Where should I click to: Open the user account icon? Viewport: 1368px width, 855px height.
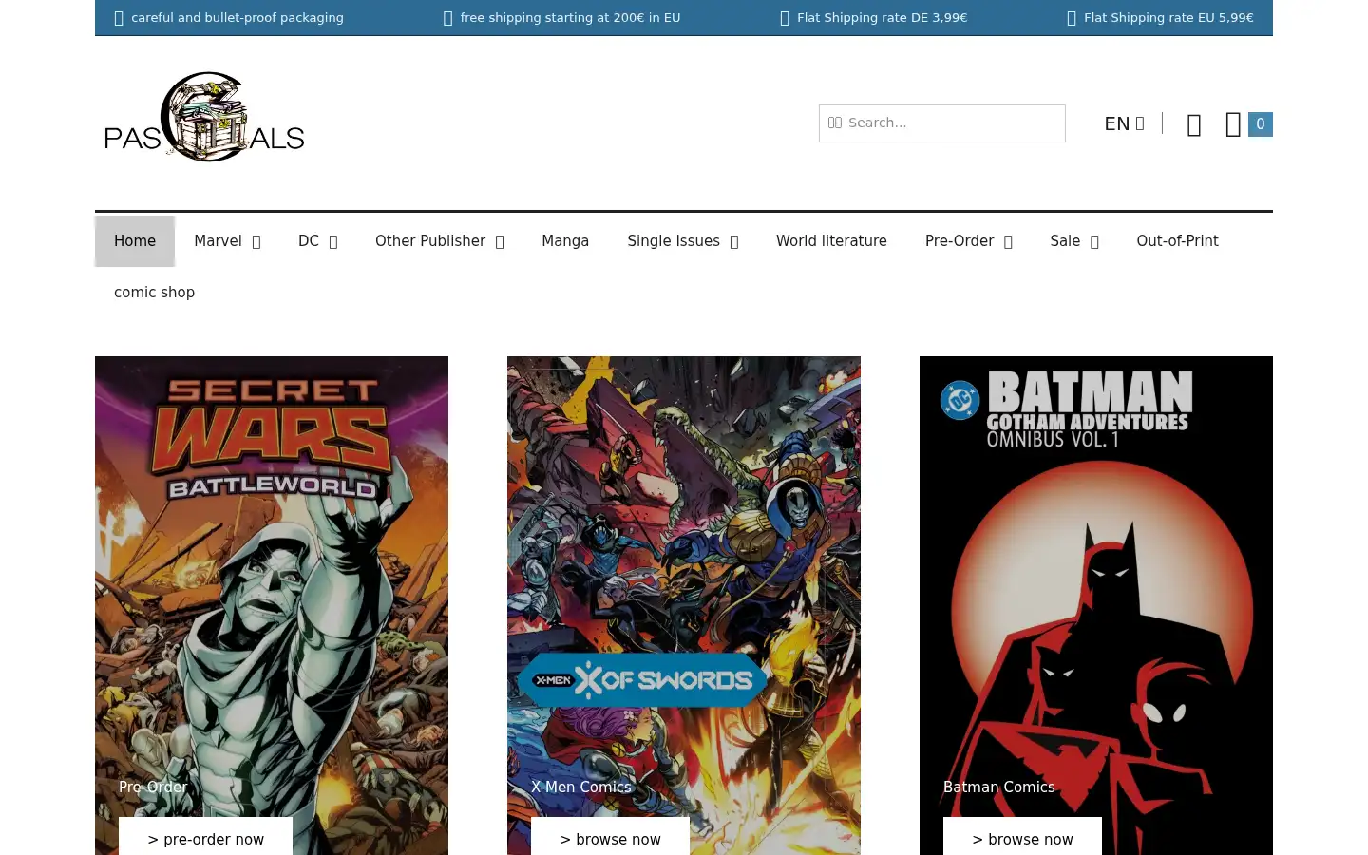point(1194,124)
